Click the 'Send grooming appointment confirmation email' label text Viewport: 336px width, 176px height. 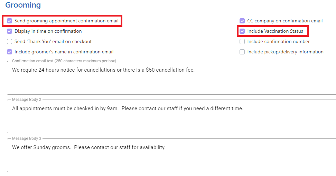pos(66,21)
